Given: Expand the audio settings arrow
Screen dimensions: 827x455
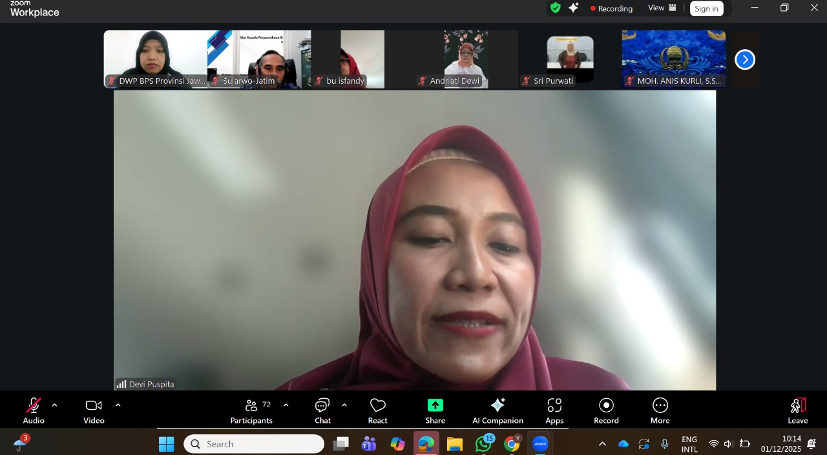Looking at the screenshot, I should click(x=54, y=405).
